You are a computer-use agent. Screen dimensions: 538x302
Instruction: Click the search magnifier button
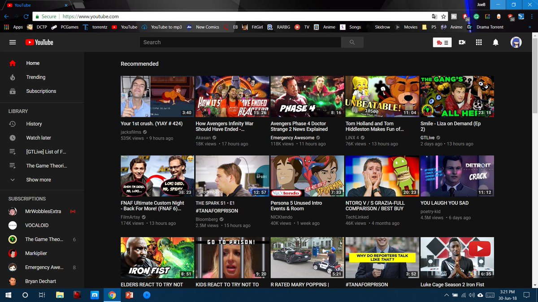coord(352,42)
